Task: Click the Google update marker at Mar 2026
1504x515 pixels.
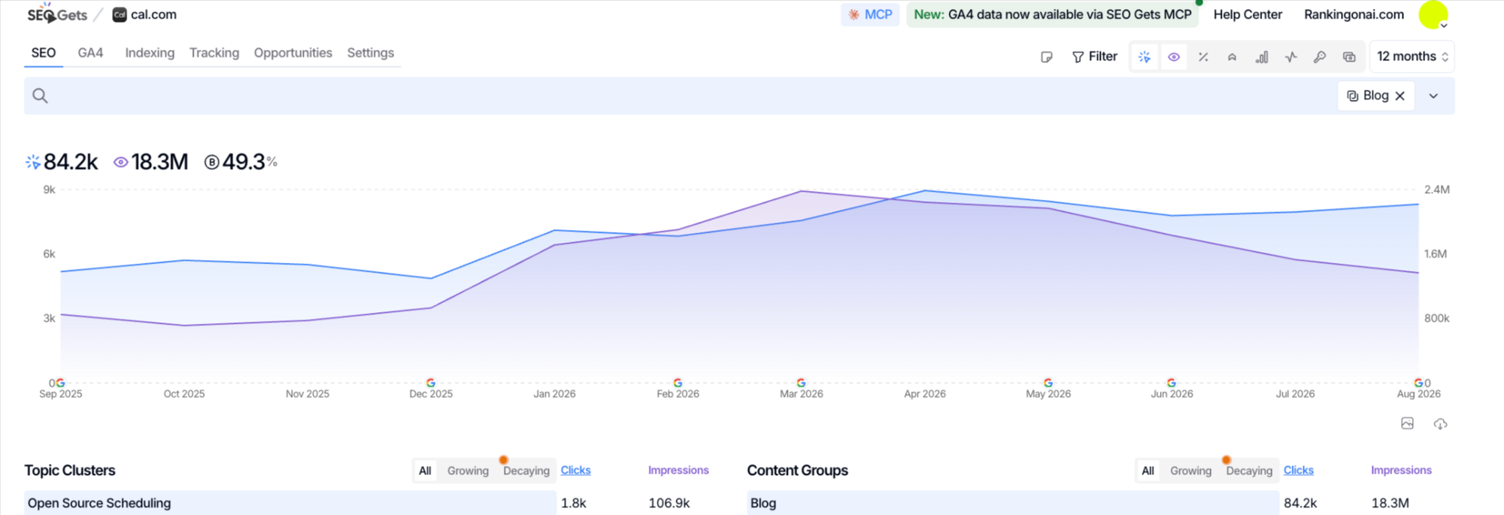Action: click(x=801, y=383)
